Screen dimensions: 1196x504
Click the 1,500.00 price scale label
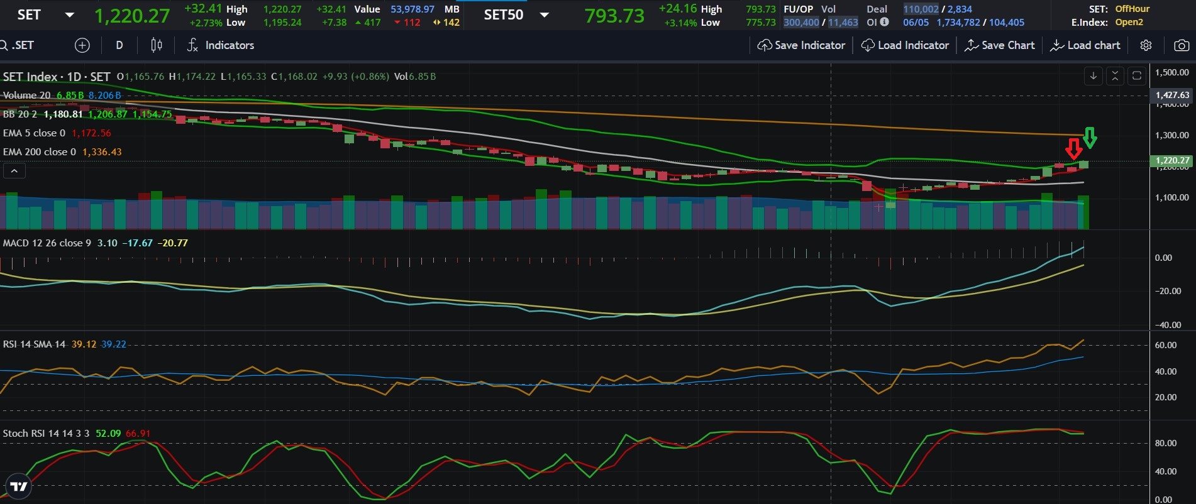point(1172,72)
